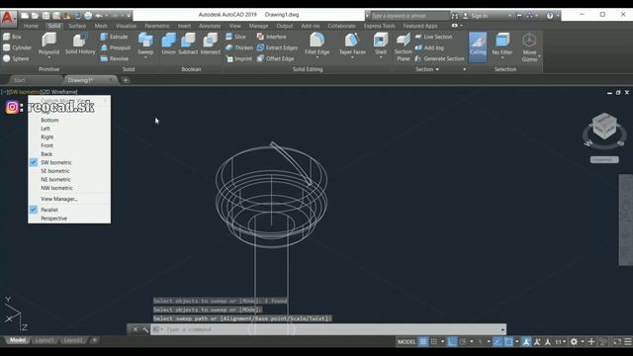Open status bar customization menu
The image size is (633, 356).
pyautogui.click(x=628, y=342)
